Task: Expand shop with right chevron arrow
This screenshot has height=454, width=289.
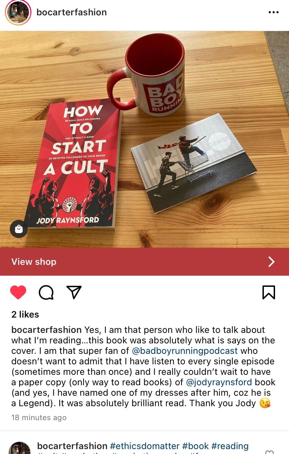Action: coord(271,262)
